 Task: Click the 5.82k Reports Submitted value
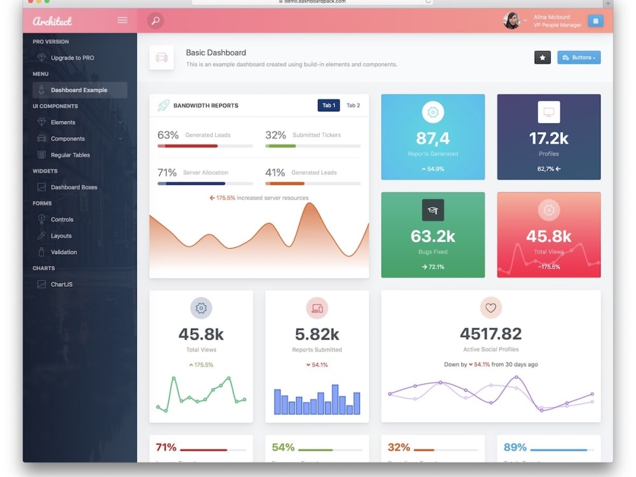tap(317, 335)
